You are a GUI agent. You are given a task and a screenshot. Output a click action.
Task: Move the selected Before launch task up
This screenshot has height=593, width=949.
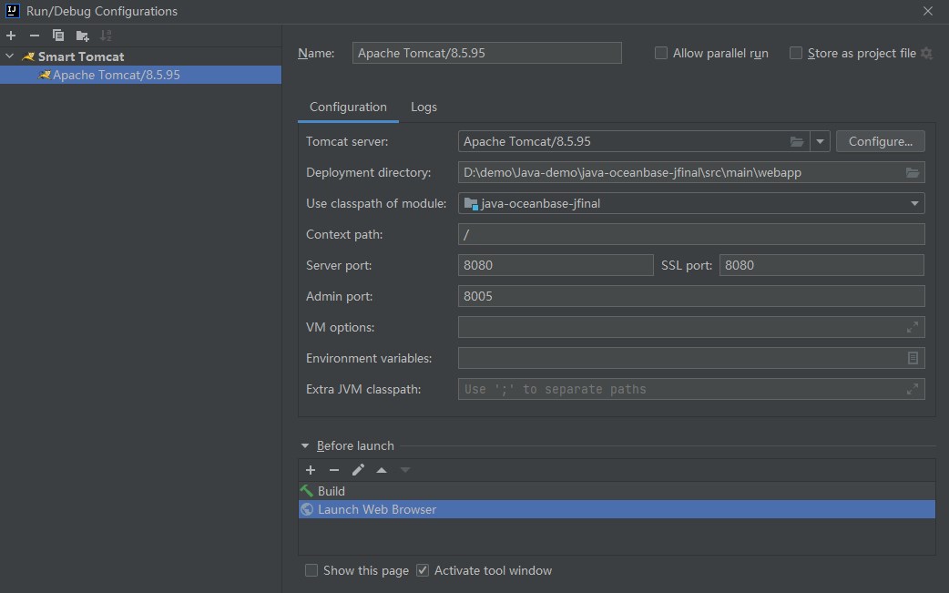(381, 470)
